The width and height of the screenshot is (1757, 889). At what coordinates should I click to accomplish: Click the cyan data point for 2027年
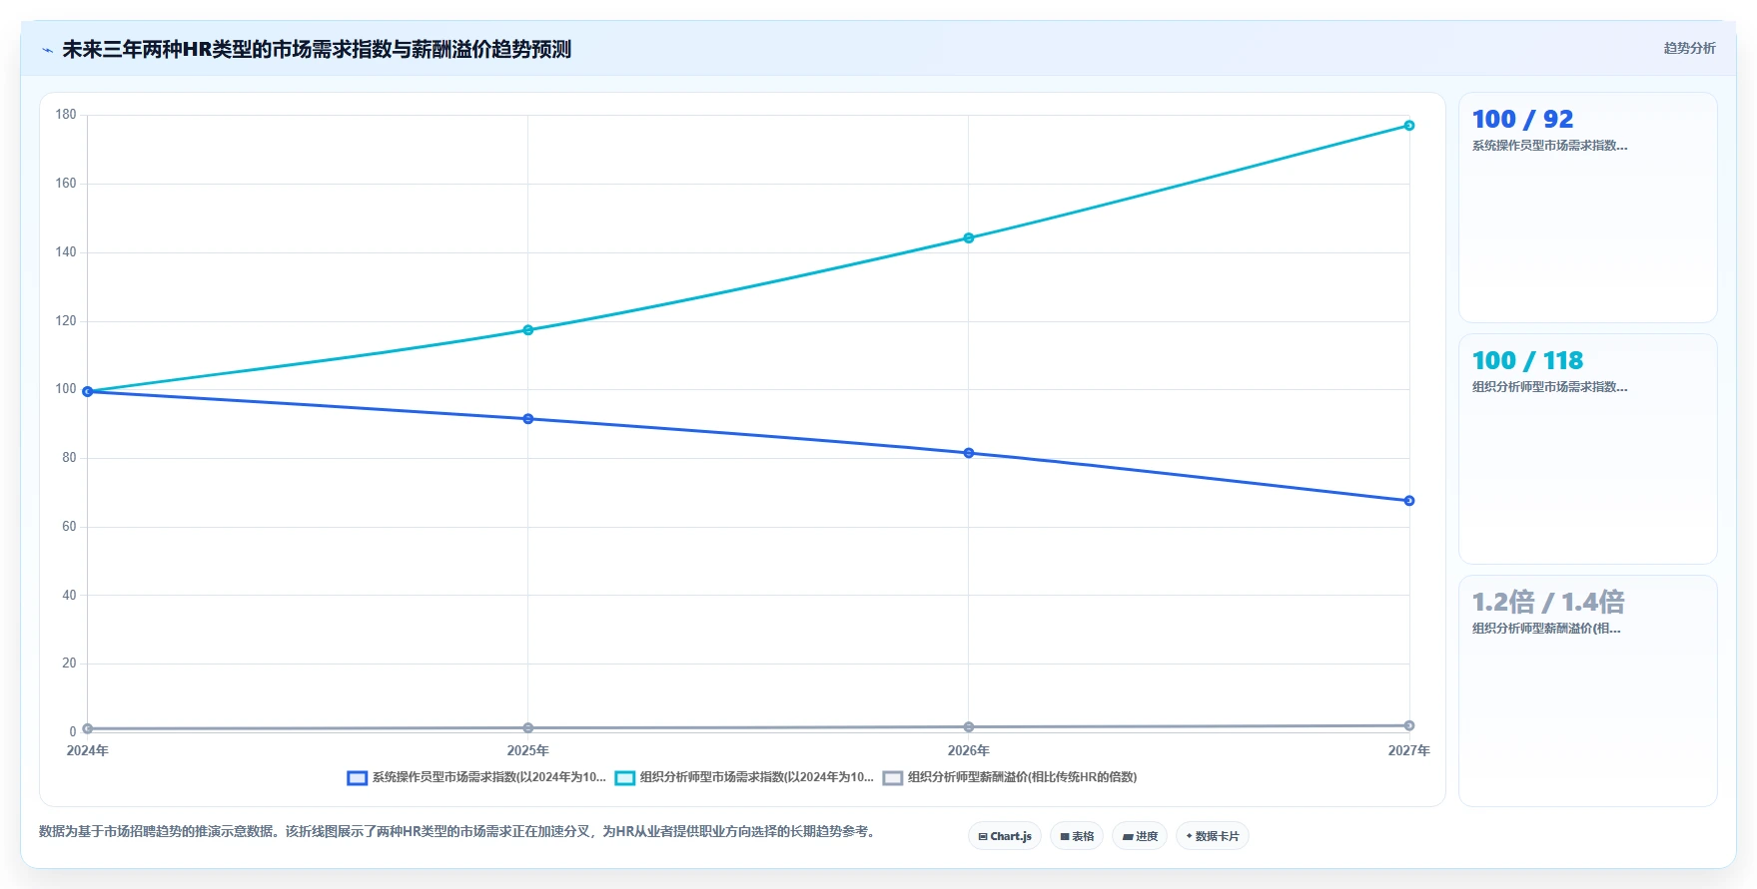[1409, 126]
